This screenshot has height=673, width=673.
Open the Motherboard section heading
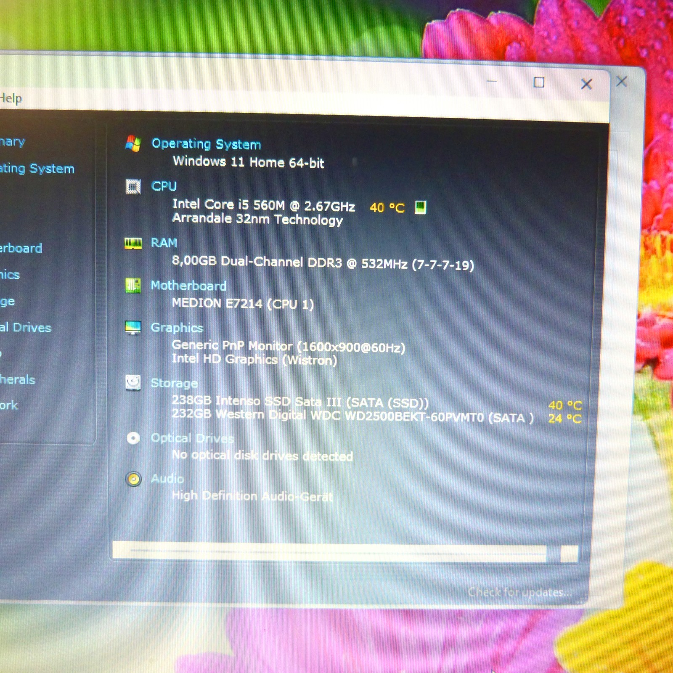pos(188,286)
